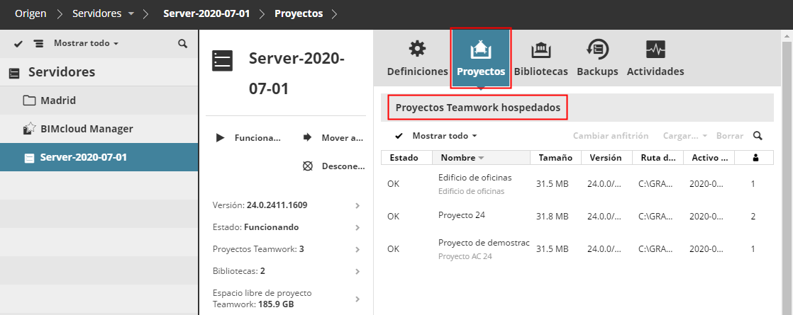Click the list view icon in left sidebar
The image size is (793, 315).
[x=38, y=44]
